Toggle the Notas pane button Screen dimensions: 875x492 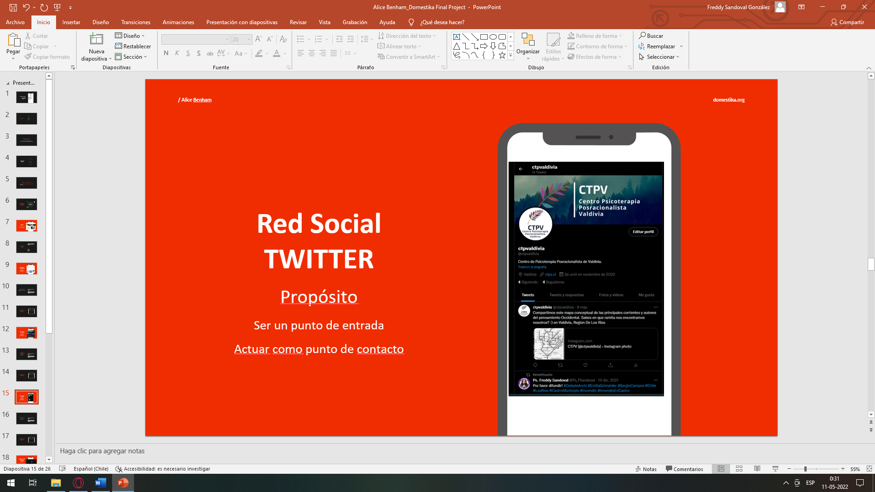pyautogui.click(x=646, y=469)
